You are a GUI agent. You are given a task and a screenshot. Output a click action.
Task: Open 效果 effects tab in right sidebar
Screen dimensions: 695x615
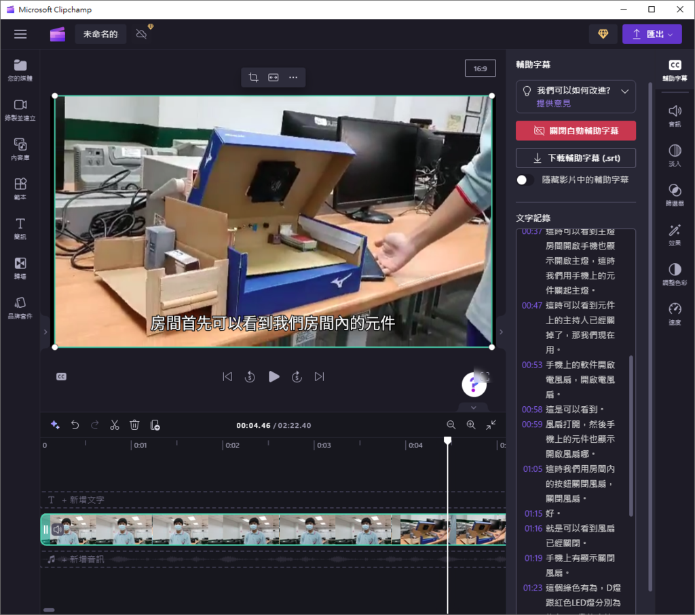[x=675, y=235]
